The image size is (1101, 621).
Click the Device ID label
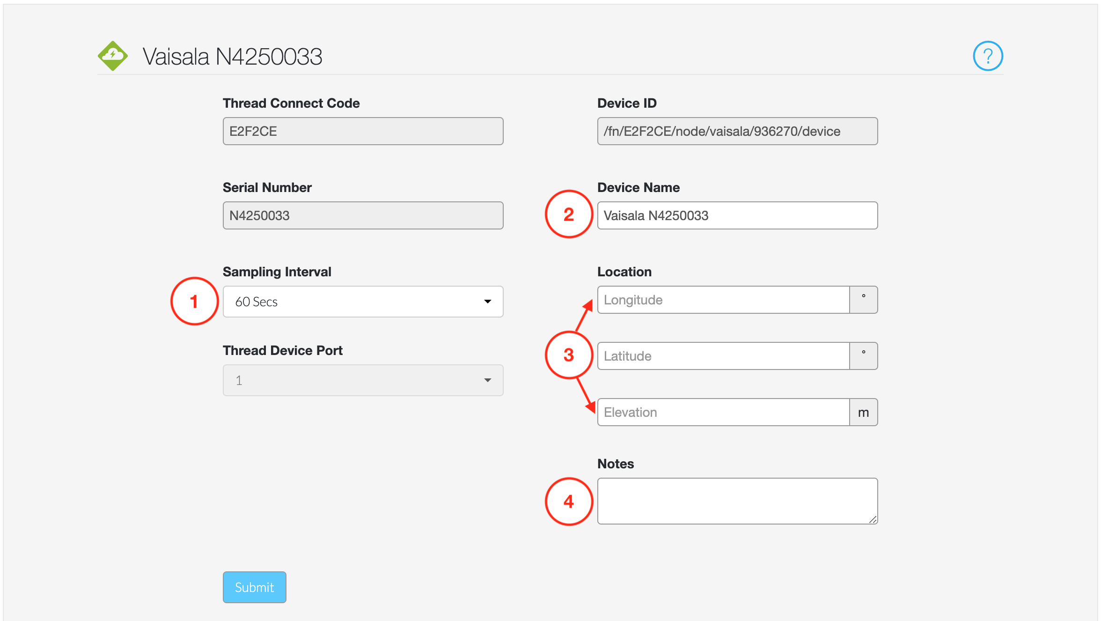tap(627, 103)
